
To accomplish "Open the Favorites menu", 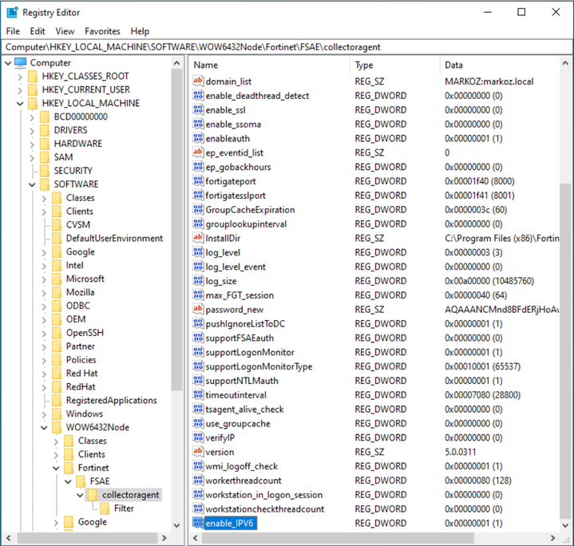I will tap(102, 31).
